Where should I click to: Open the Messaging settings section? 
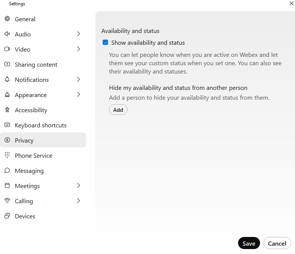pos(29,171)
